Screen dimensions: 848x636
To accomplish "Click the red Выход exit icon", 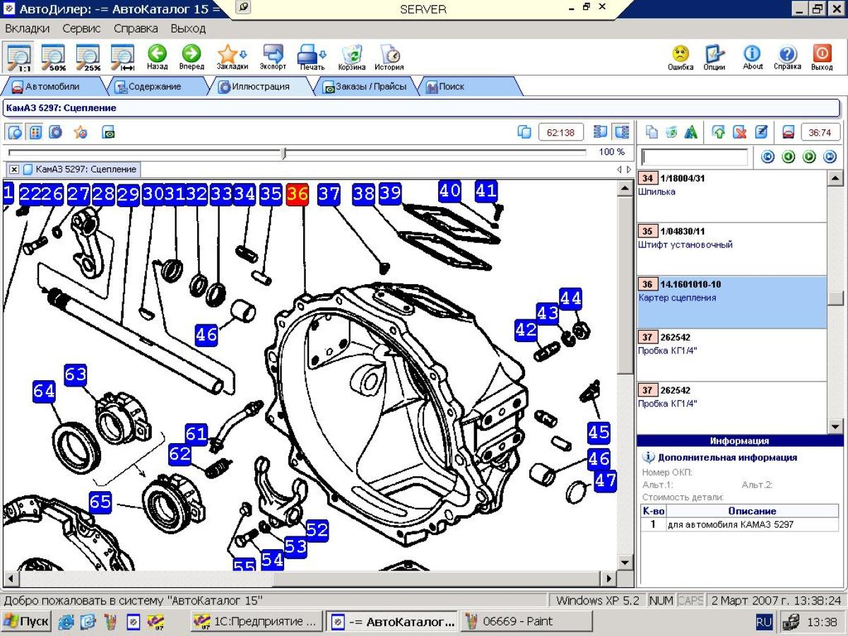I will pyautogui.click(x=822, y=57).
